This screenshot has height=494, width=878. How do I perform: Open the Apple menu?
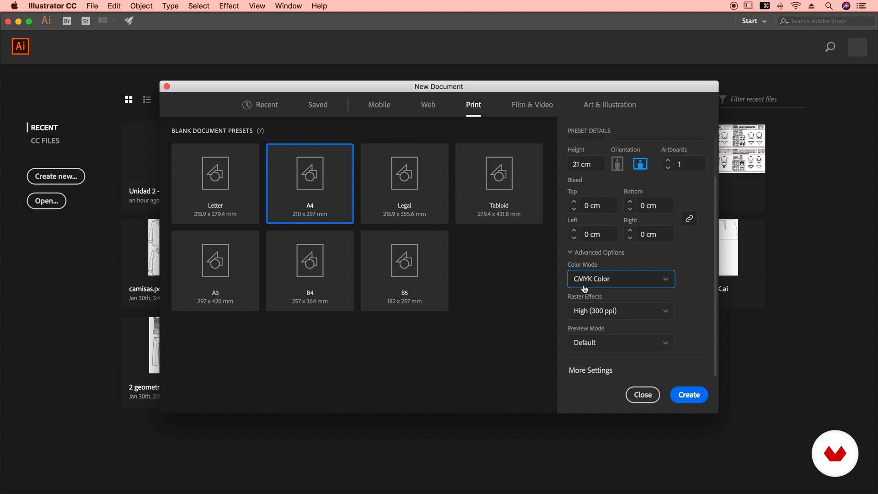pyautogui.click(x=14, y=6)
